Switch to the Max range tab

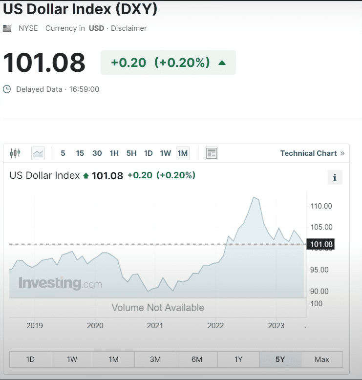322,359
